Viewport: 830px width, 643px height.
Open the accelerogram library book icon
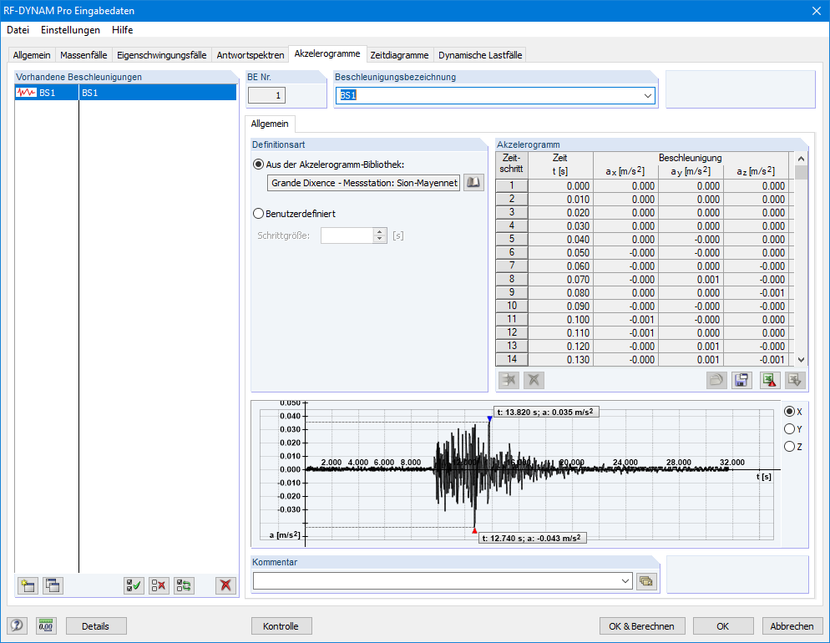474,183
